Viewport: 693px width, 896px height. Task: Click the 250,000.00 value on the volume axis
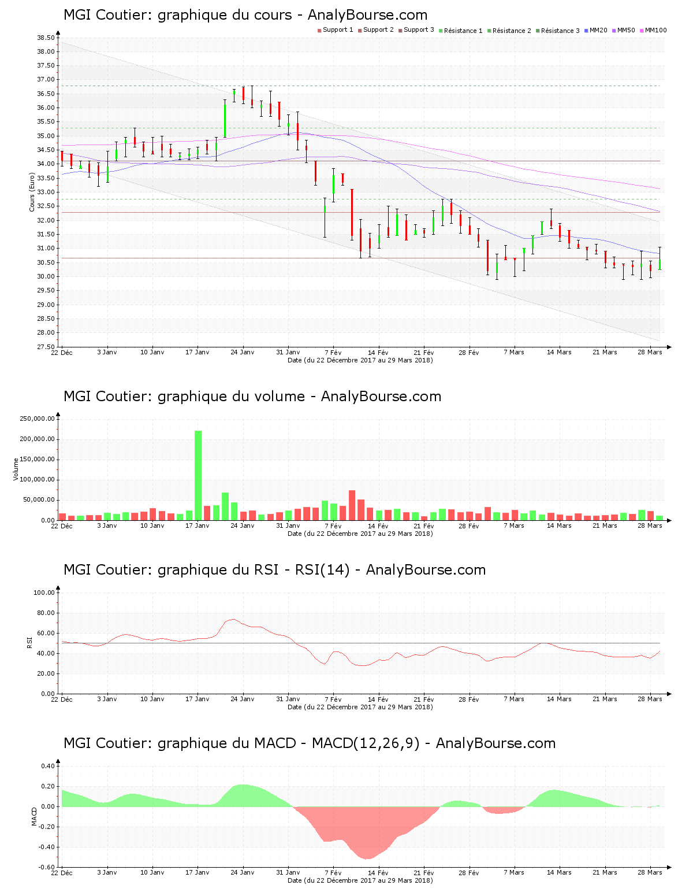(37, 419)
